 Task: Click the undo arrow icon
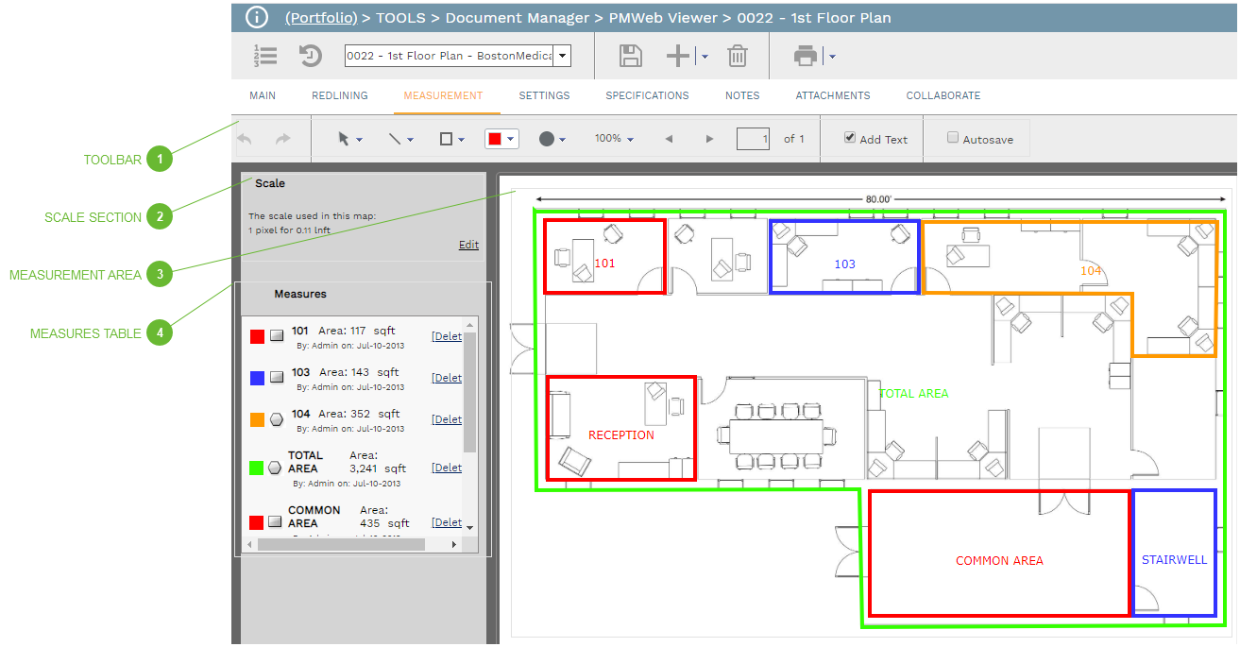[x=244, y=138]
